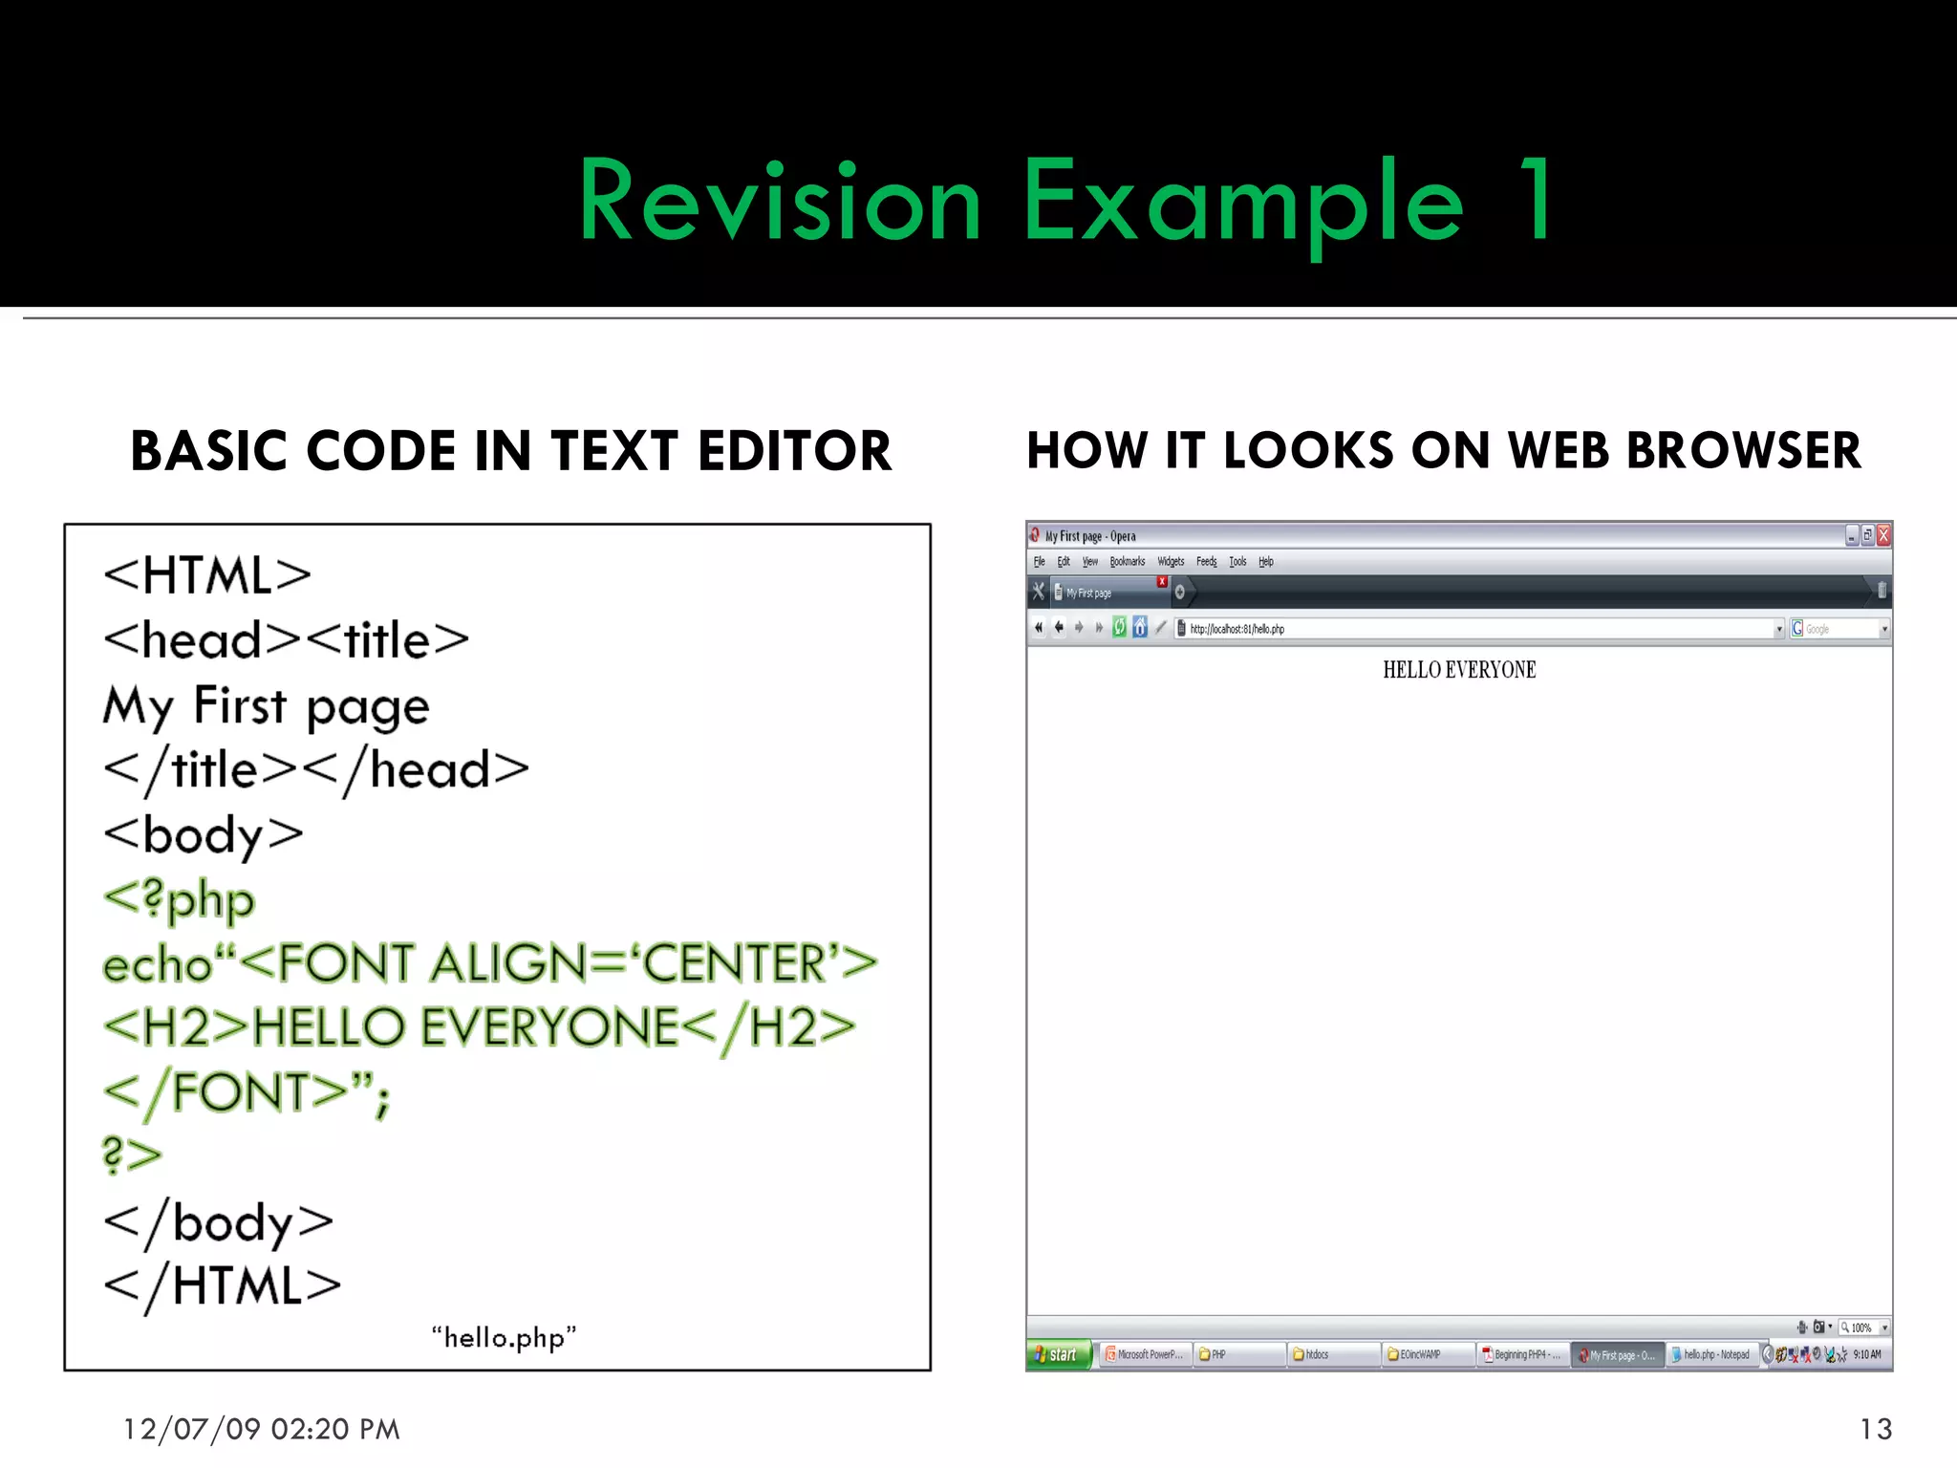Image resolution: width=1957 pixels, height=1468 pixels.
Task: Click the HELLO EVERYONE heading in browser
Action: click(1459, 670)
